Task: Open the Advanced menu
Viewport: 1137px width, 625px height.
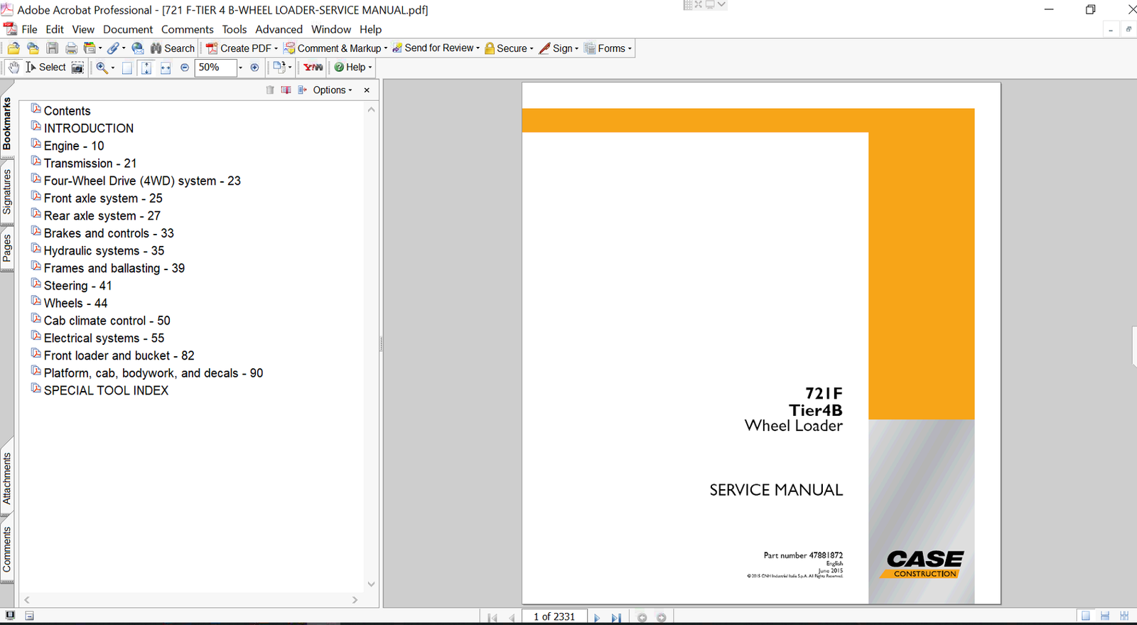Action: point(279,29)
